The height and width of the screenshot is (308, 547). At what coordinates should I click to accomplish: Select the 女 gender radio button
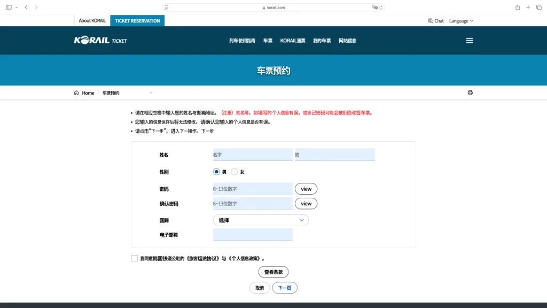[x=234, y=172]
